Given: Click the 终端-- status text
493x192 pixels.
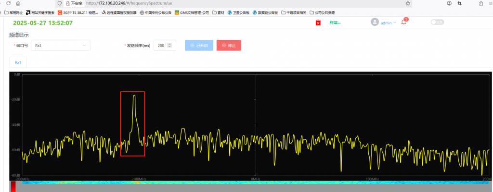Looking at the screenshot, I should click(335, 23).
